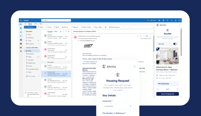Open People in the left app rail
Viewport: 201px width, 116px height.
click(21, 32)
